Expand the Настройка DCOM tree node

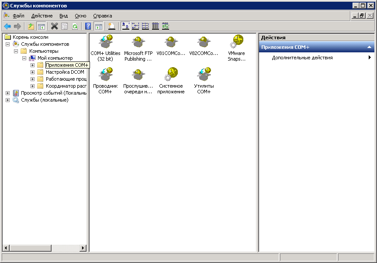click(x=32, y=72)
